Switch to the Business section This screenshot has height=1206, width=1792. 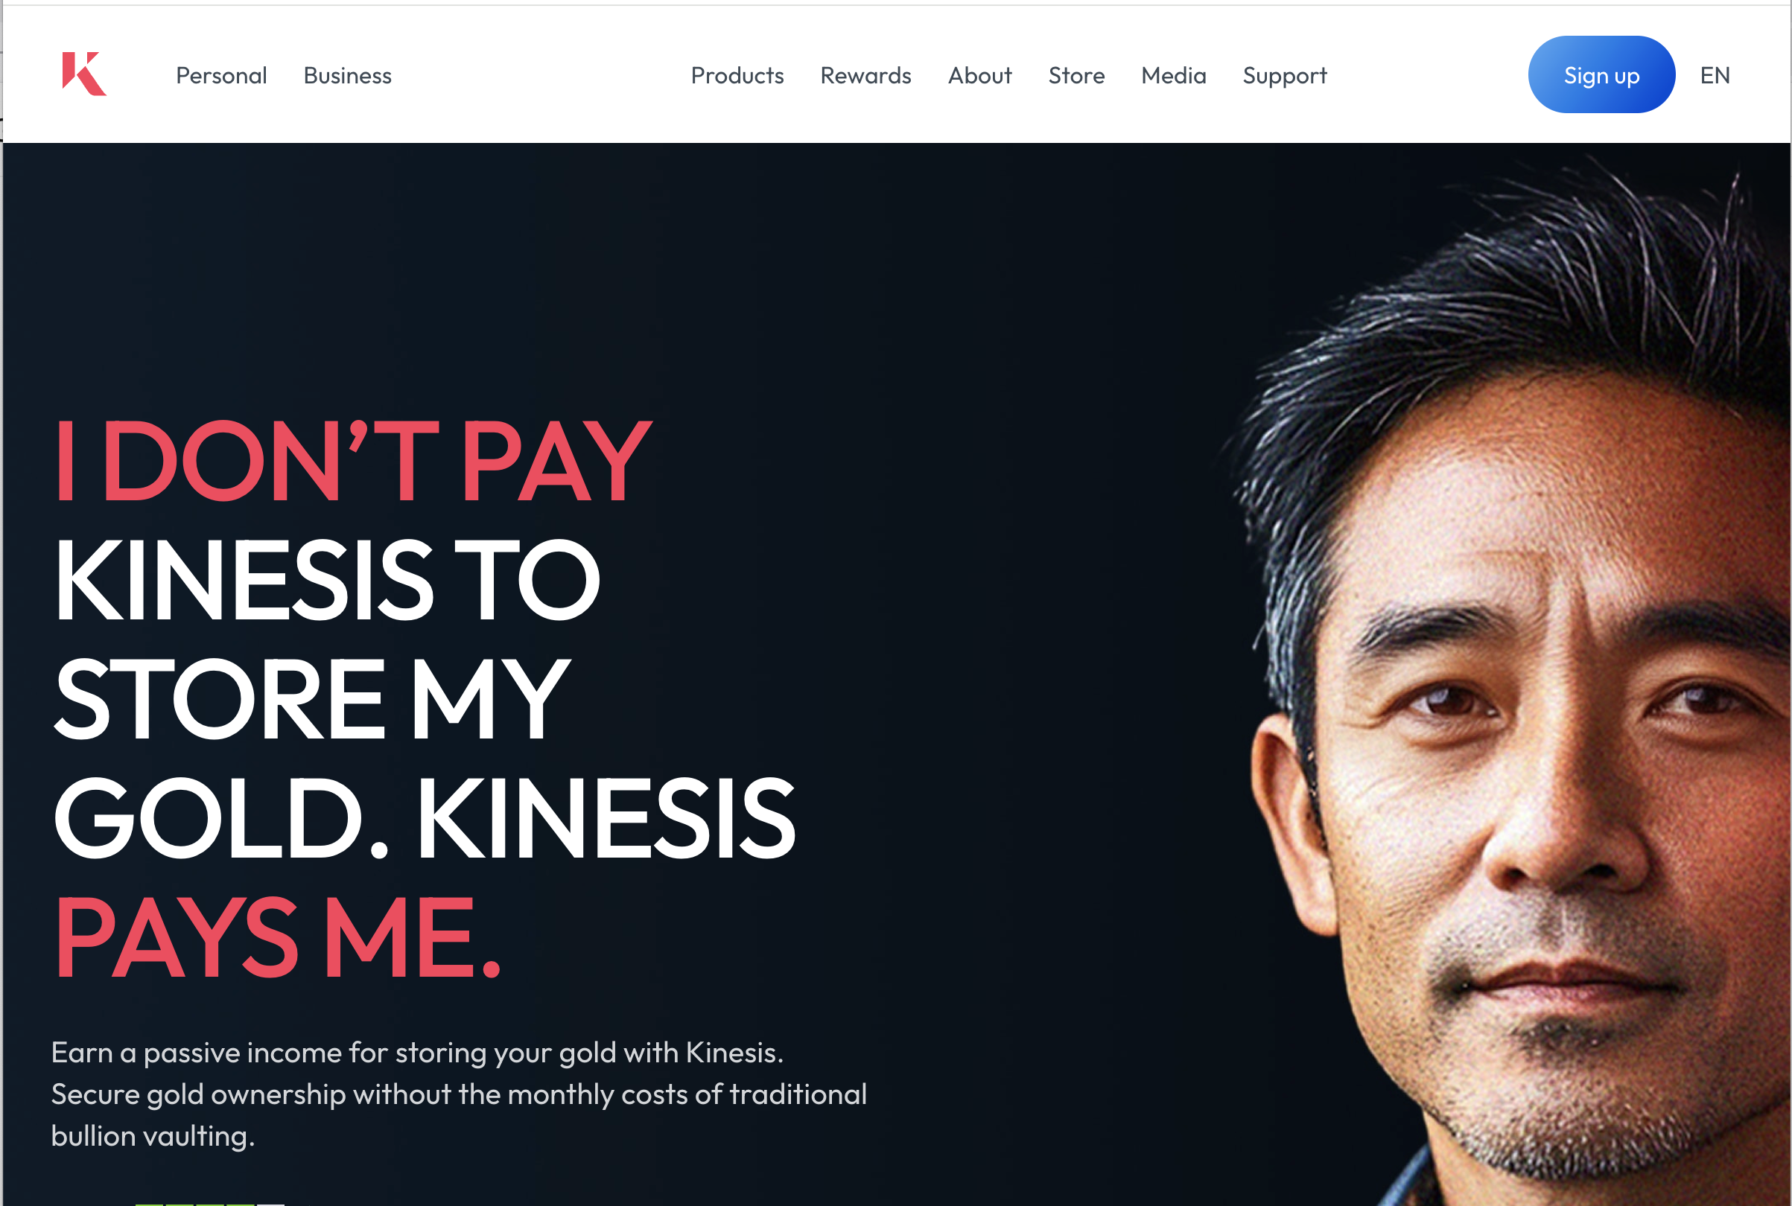[348, 75]
